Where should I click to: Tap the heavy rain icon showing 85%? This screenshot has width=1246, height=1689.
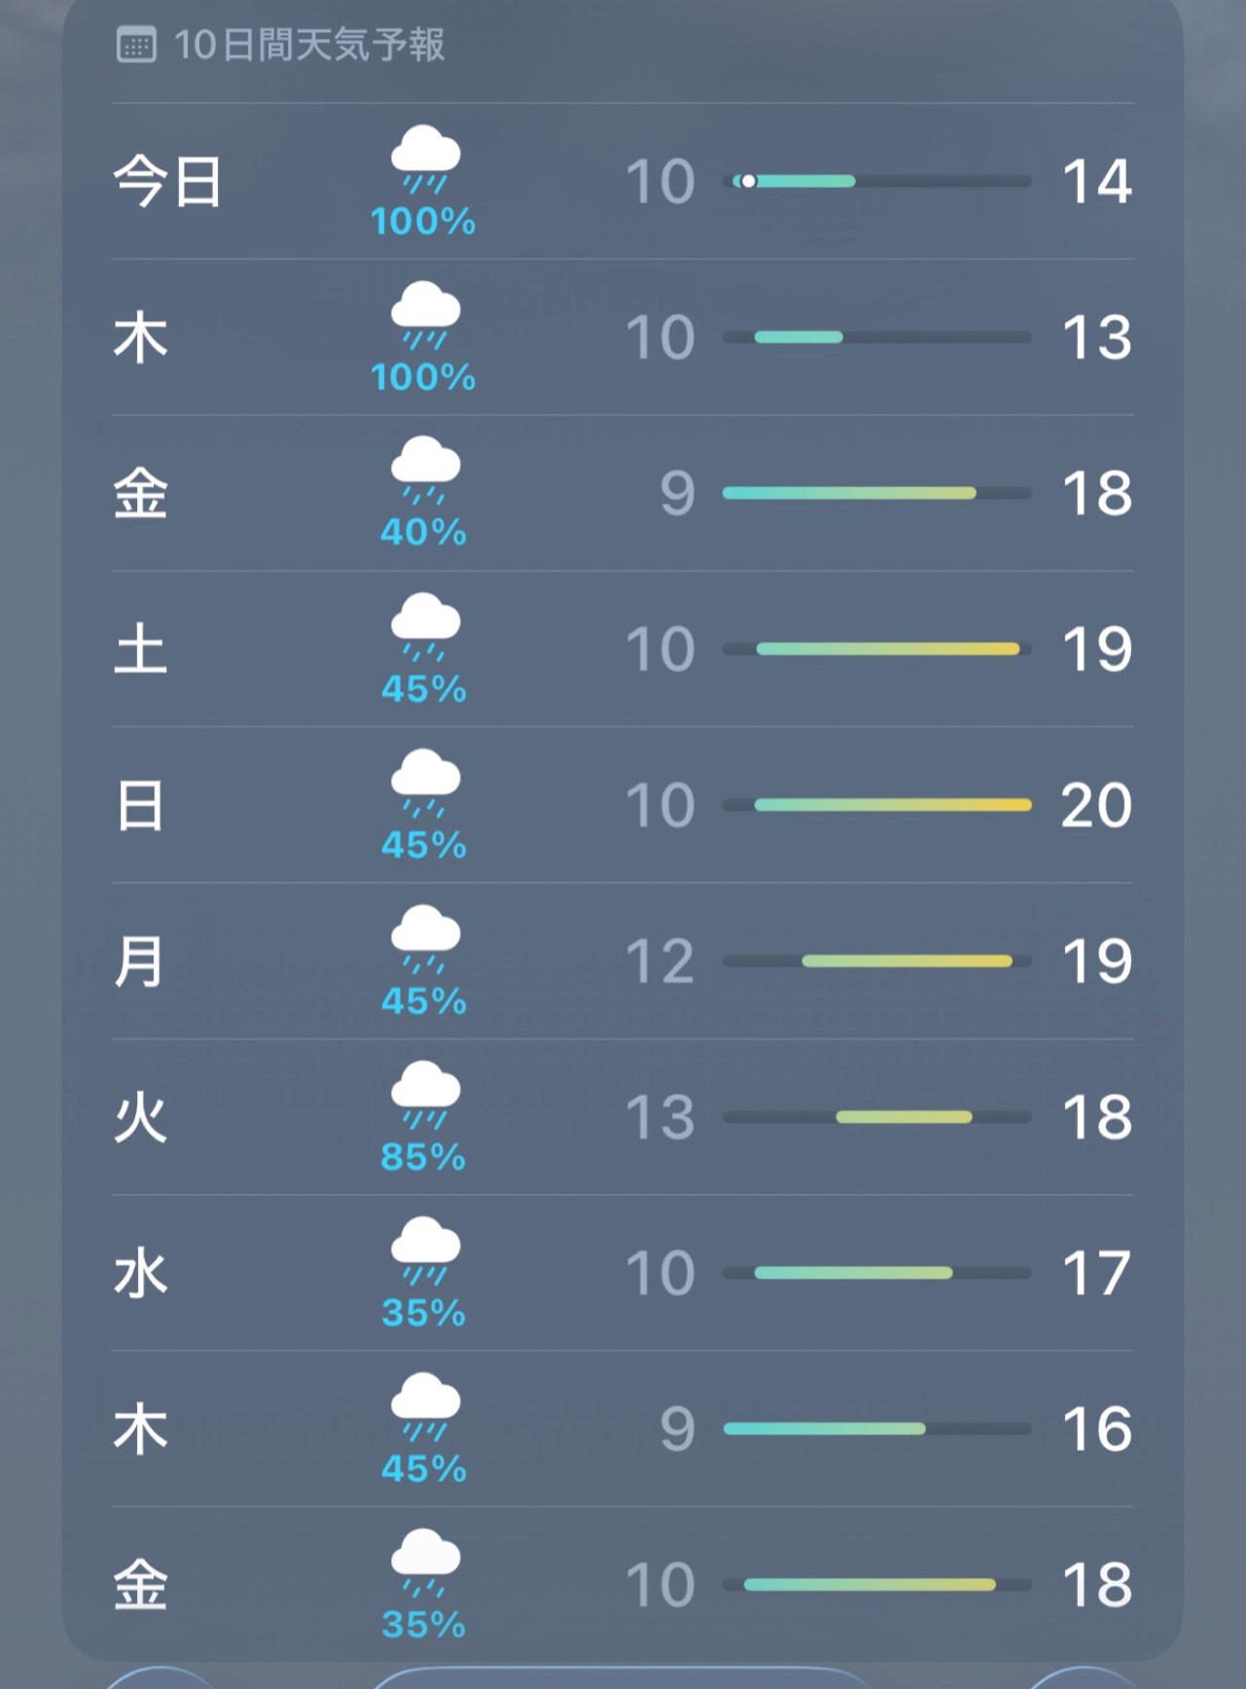pos(425,1094)
